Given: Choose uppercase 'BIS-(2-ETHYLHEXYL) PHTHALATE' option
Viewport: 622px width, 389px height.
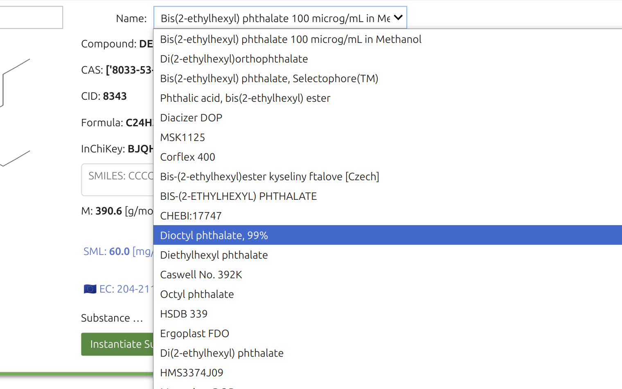Looking at the screenshot, I should tap(388, 196).
